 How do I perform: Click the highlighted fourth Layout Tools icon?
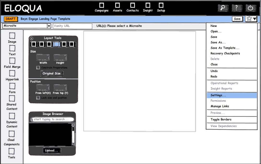coord(56,44)
